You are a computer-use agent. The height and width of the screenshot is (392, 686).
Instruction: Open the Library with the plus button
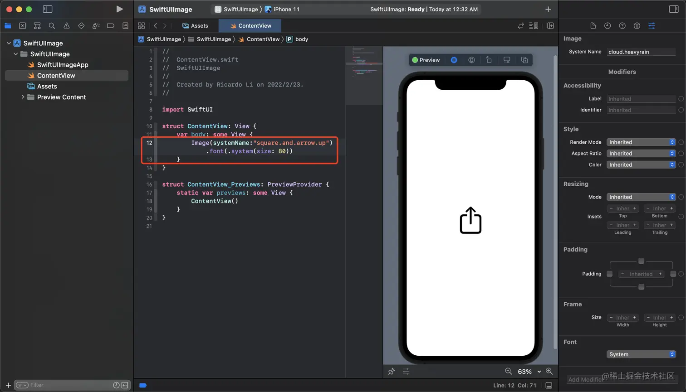[x=548, y=9]
